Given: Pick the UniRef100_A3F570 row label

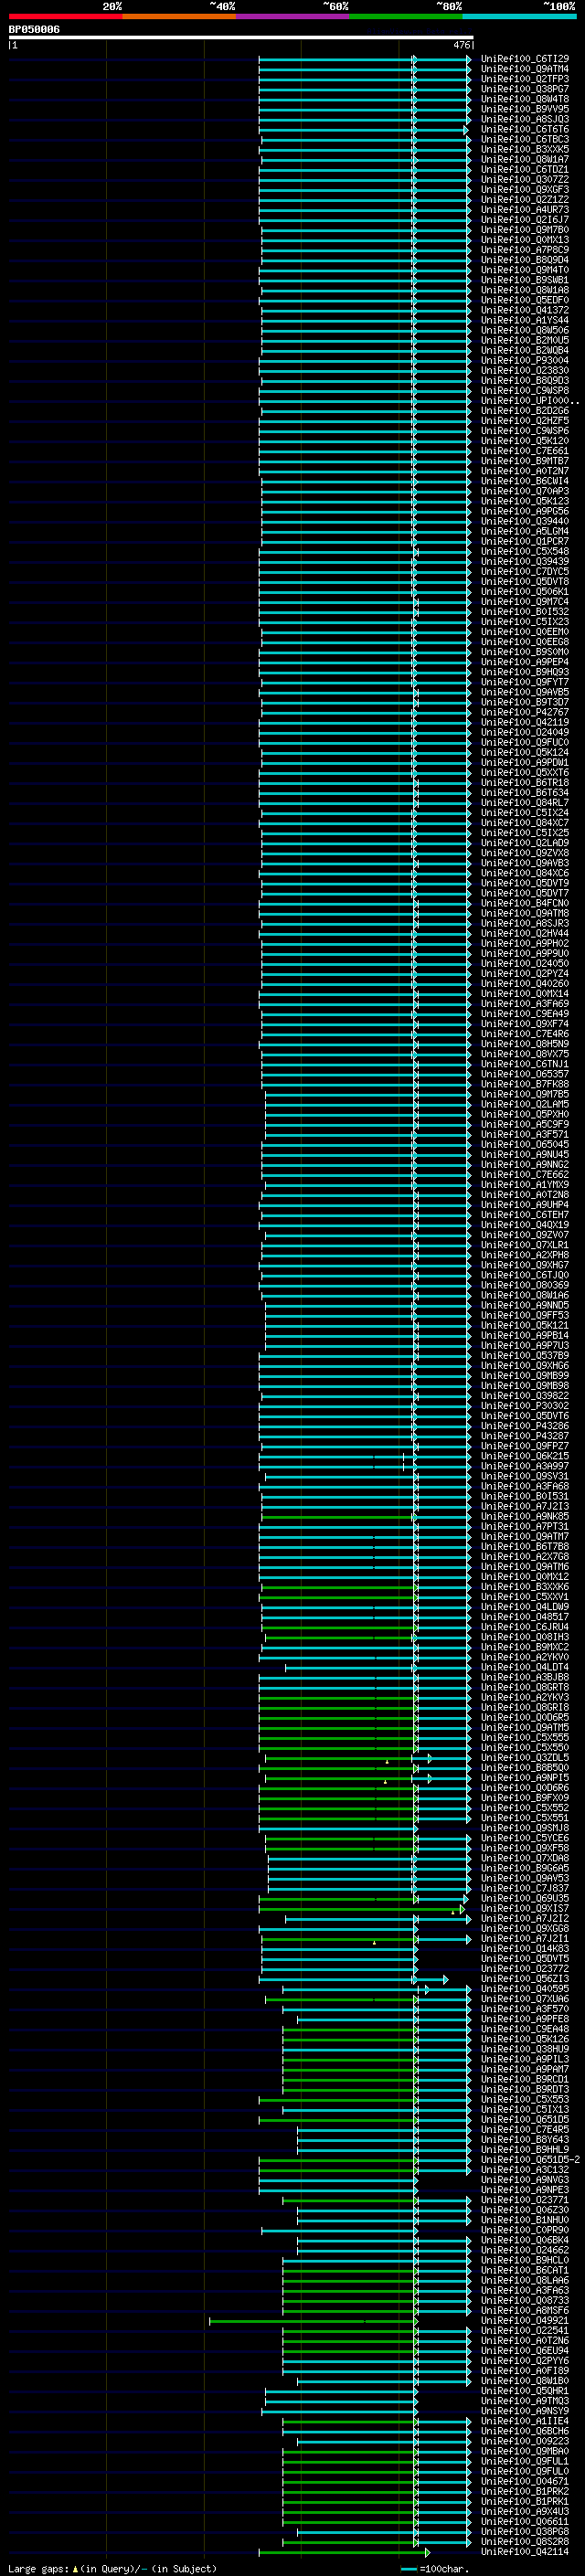Looking at the screenshot, I should click(525, 2009).
